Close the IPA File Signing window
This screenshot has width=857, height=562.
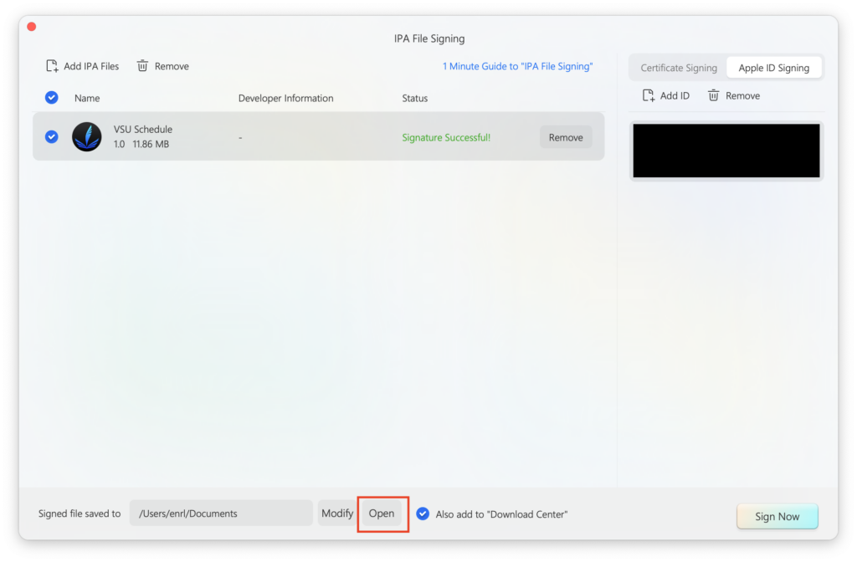(x=32, y=27)
